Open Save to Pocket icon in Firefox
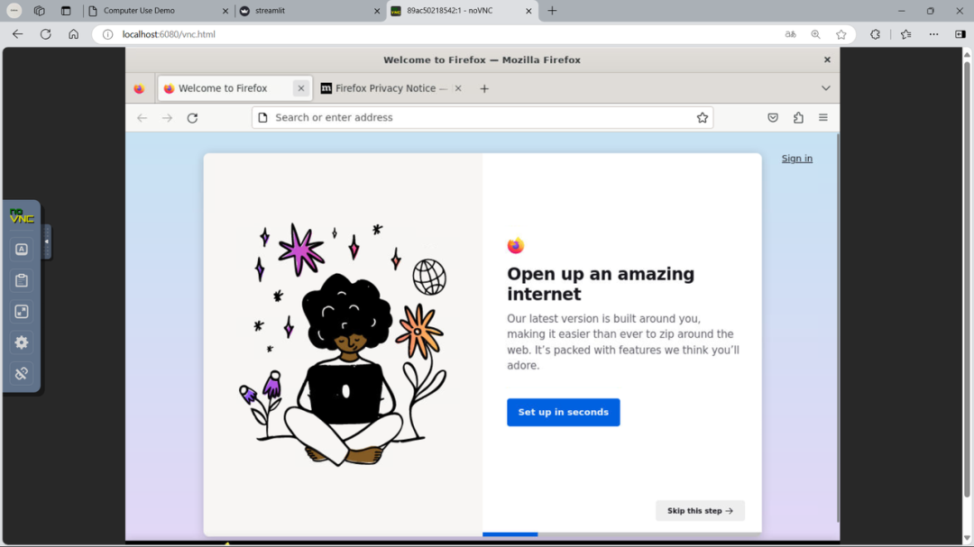Image resolution: width=974 pixels, height=547 pixels. click(773, 117)
